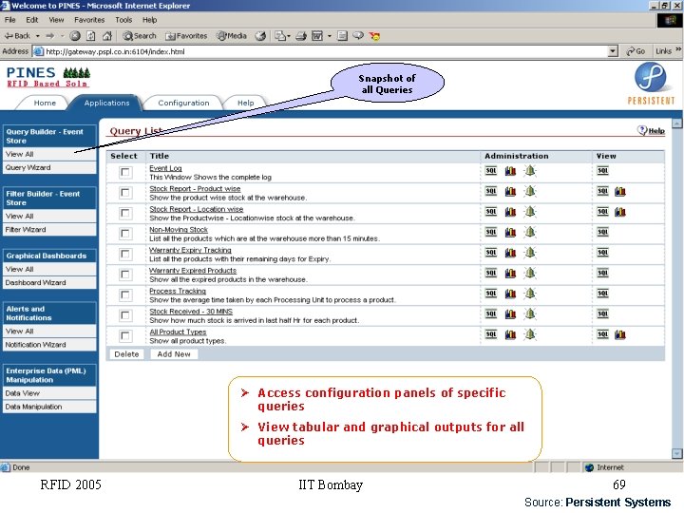
Task: Open the Back button history dropdown
Action: point(37,36)
